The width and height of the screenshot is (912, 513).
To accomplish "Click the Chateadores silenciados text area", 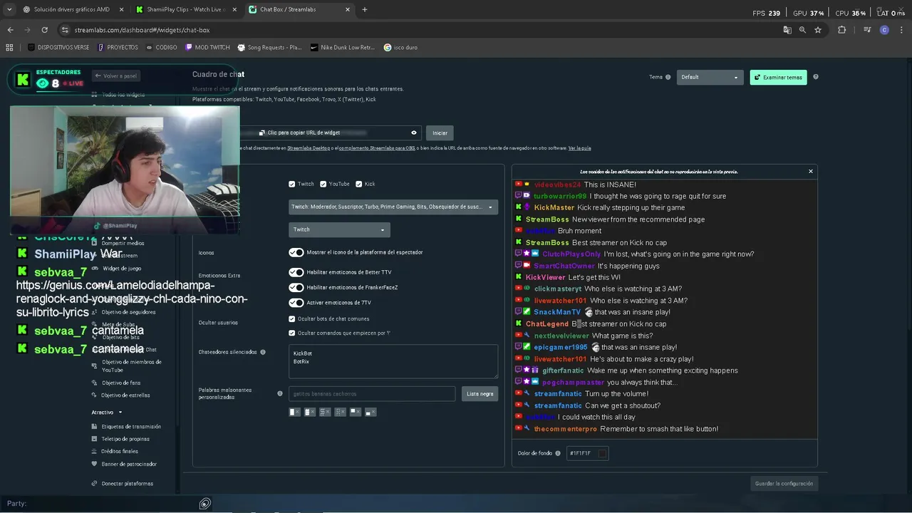I will [x=393, y=361].
